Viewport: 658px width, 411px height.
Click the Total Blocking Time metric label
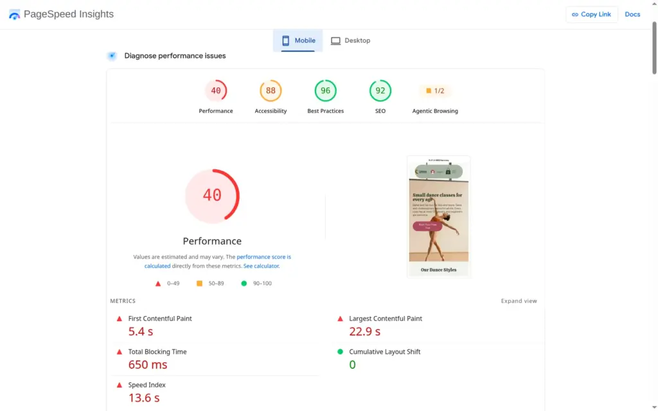(x=157, y=352)
